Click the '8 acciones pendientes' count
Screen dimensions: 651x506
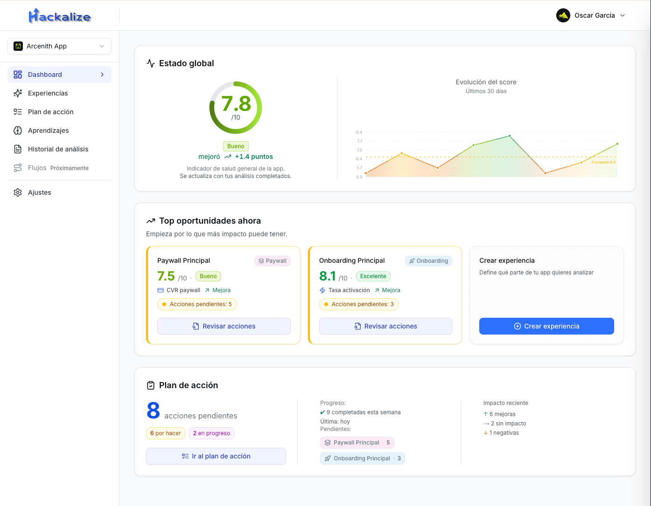point(192,411)
